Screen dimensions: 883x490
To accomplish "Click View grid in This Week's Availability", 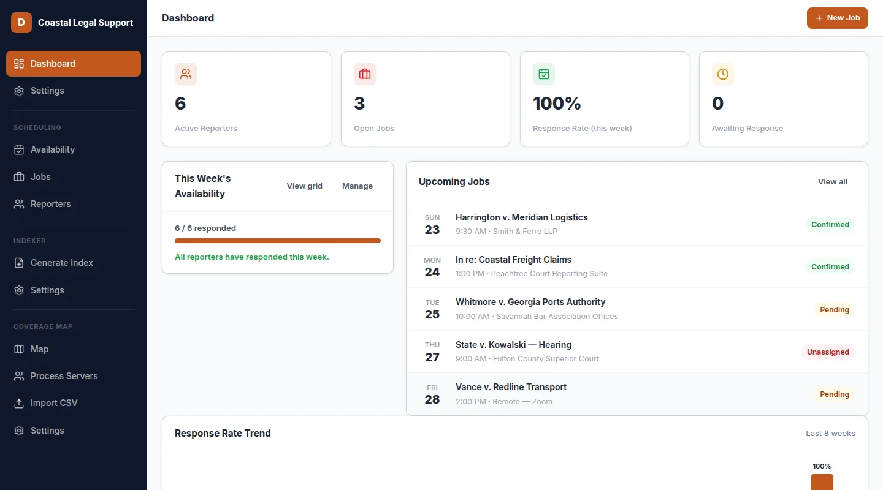I will [x=305, y=186].
